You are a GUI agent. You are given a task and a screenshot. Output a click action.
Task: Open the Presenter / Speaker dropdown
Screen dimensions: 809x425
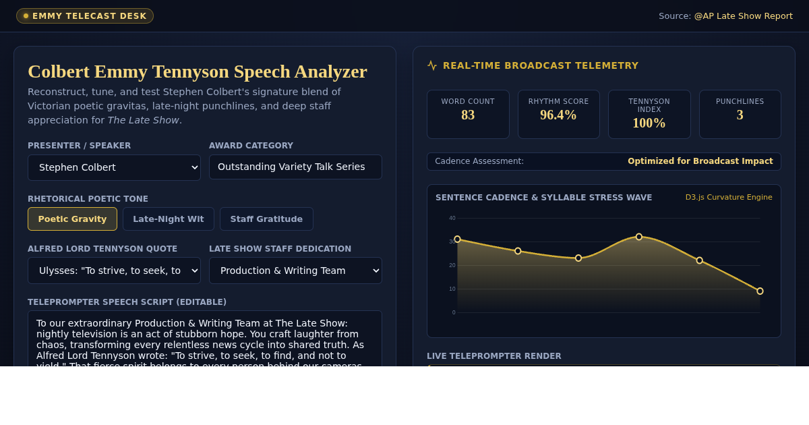click(114, 167)
